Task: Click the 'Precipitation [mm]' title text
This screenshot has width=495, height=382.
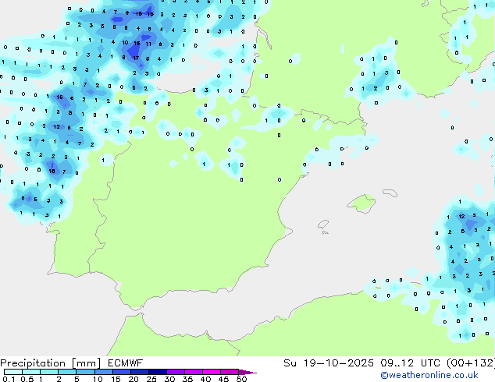Action: click(x=50, y=363)
